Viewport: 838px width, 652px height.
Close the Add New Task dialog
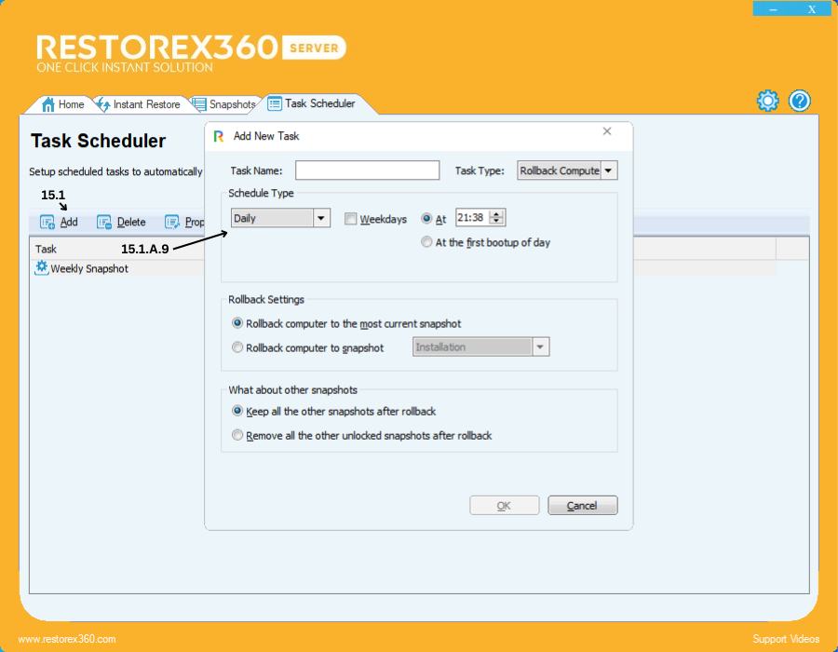pyautogui.click(x=607, y=131)
